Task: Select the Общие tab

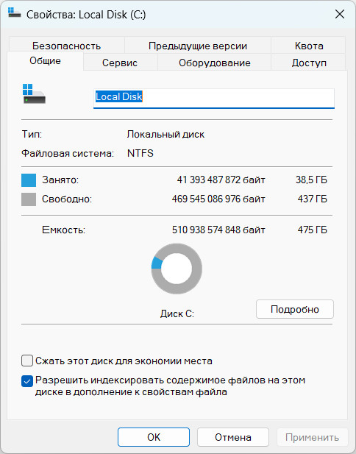Action: tap(45, 61)
